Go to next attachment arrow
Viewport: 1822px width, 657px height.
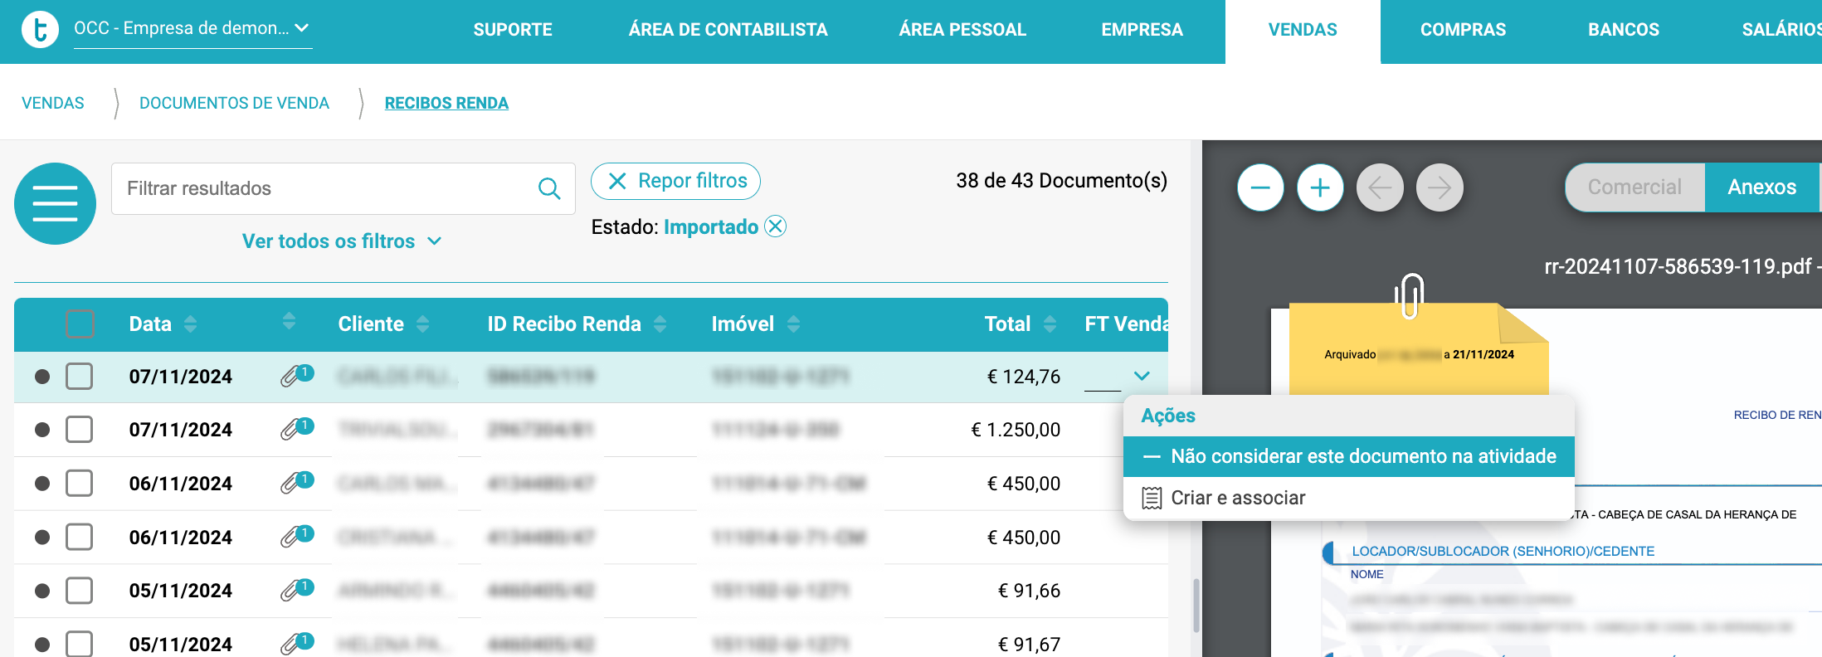[1440, 187]
